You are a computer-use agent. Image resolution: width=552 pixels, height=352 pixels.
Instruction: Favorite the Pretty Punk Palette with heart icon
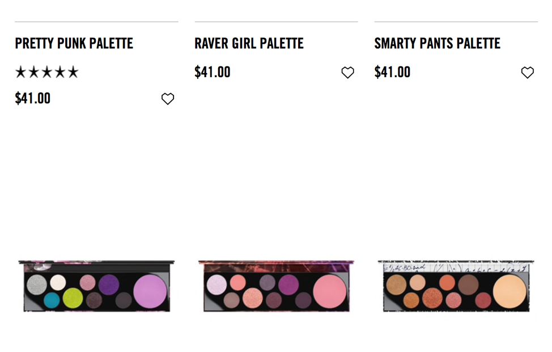(168, 99)
